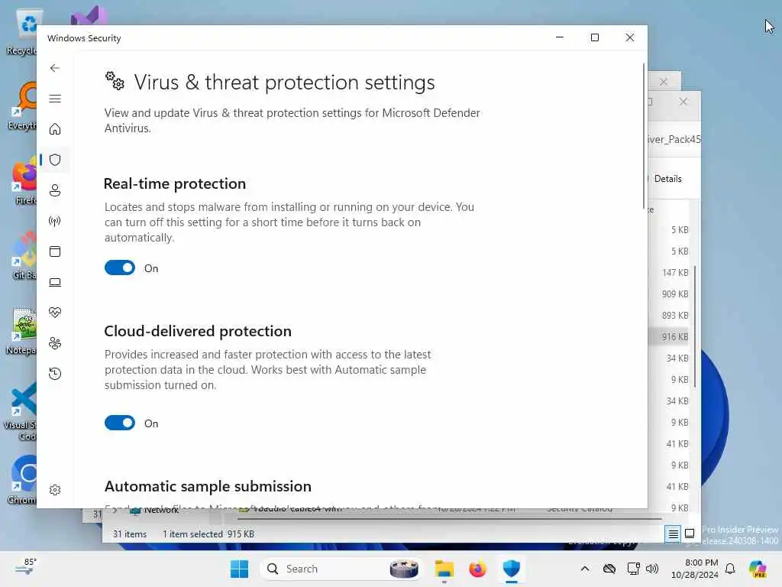The width and height of the screenshot is (782, 587).
Task: Turn off Cloud-delivered protection toggle
Action: coord(120,423)
